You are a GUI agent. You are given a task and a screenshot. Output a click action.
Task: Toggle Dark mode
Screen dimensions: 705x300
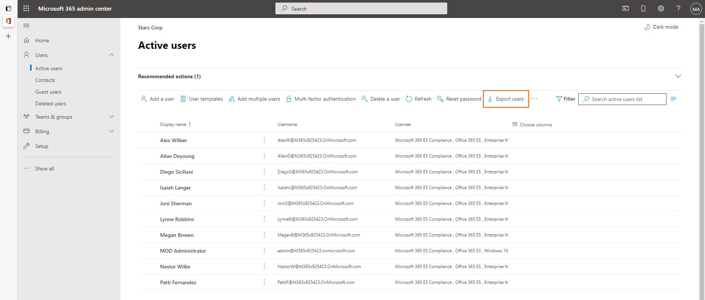(661, 27)
